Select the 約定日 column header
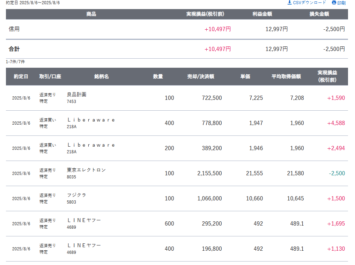355x265 pixels. 21,76
